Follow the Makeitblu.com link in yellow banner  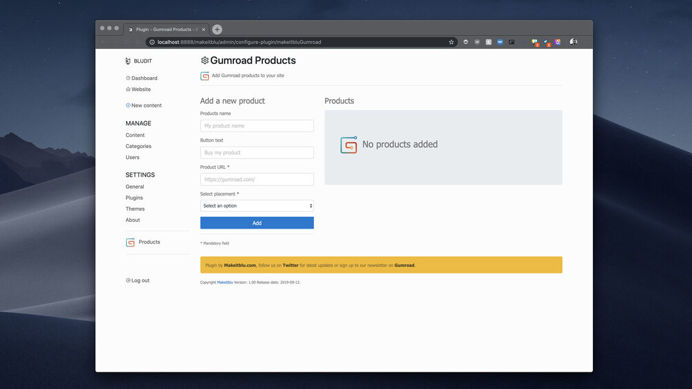pos(240,265)
